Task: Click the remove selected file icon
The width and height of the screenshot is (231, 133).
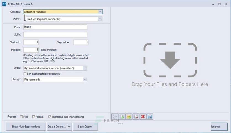Action: click(136, 117)
